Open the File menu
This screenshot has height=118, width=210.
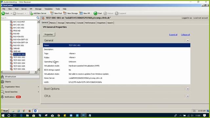4,9
